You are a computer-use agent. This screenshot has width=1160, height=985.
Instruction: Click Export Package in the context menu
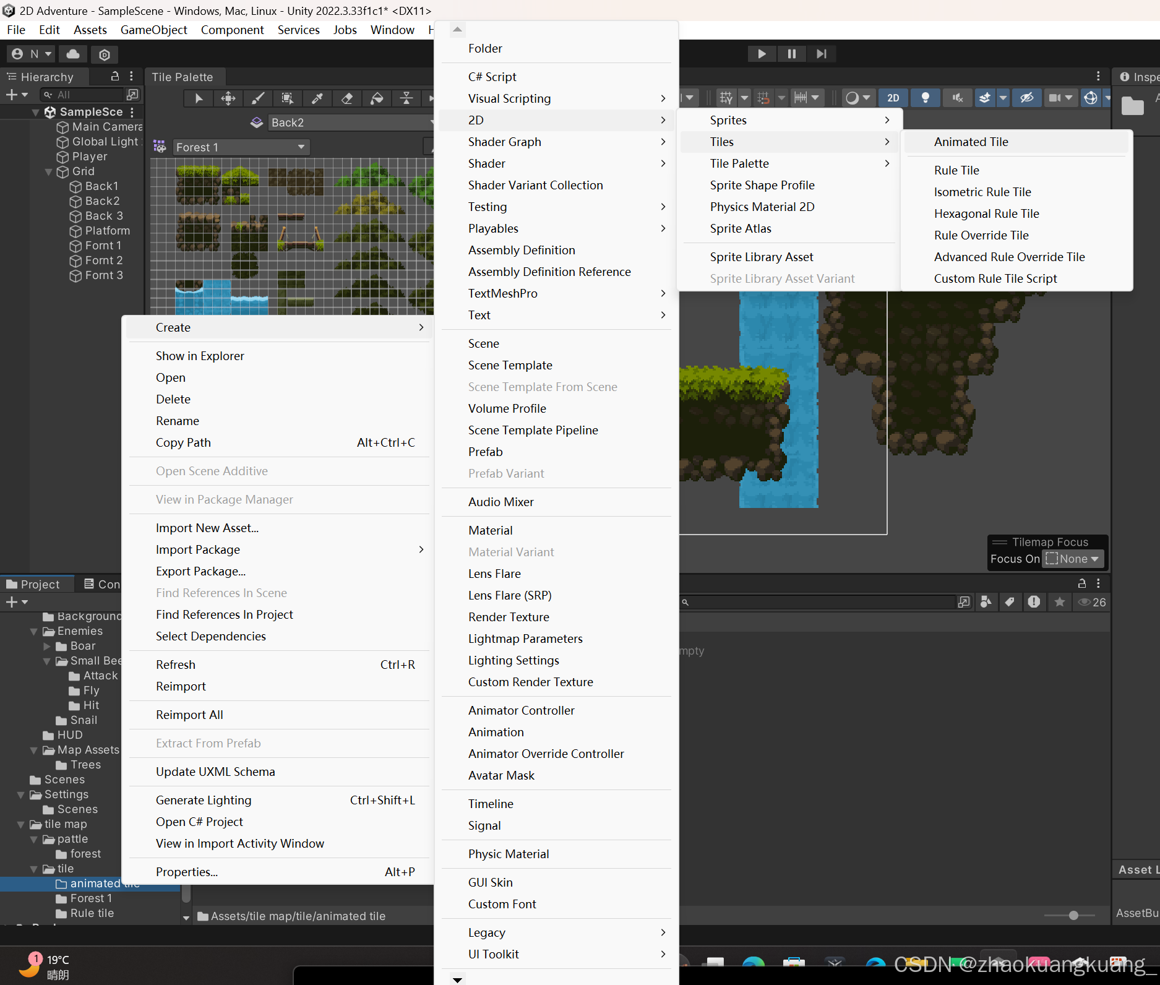click(200, 571)
